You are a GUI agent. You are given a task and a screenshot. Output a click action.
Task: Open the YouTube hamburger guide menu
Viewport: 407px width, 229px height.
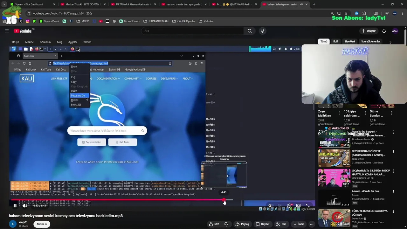pos(7,31)
